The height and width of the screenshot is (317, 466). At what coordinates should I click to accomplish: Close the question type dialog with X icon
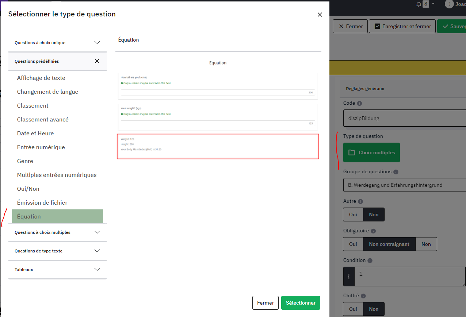(320, 15)
